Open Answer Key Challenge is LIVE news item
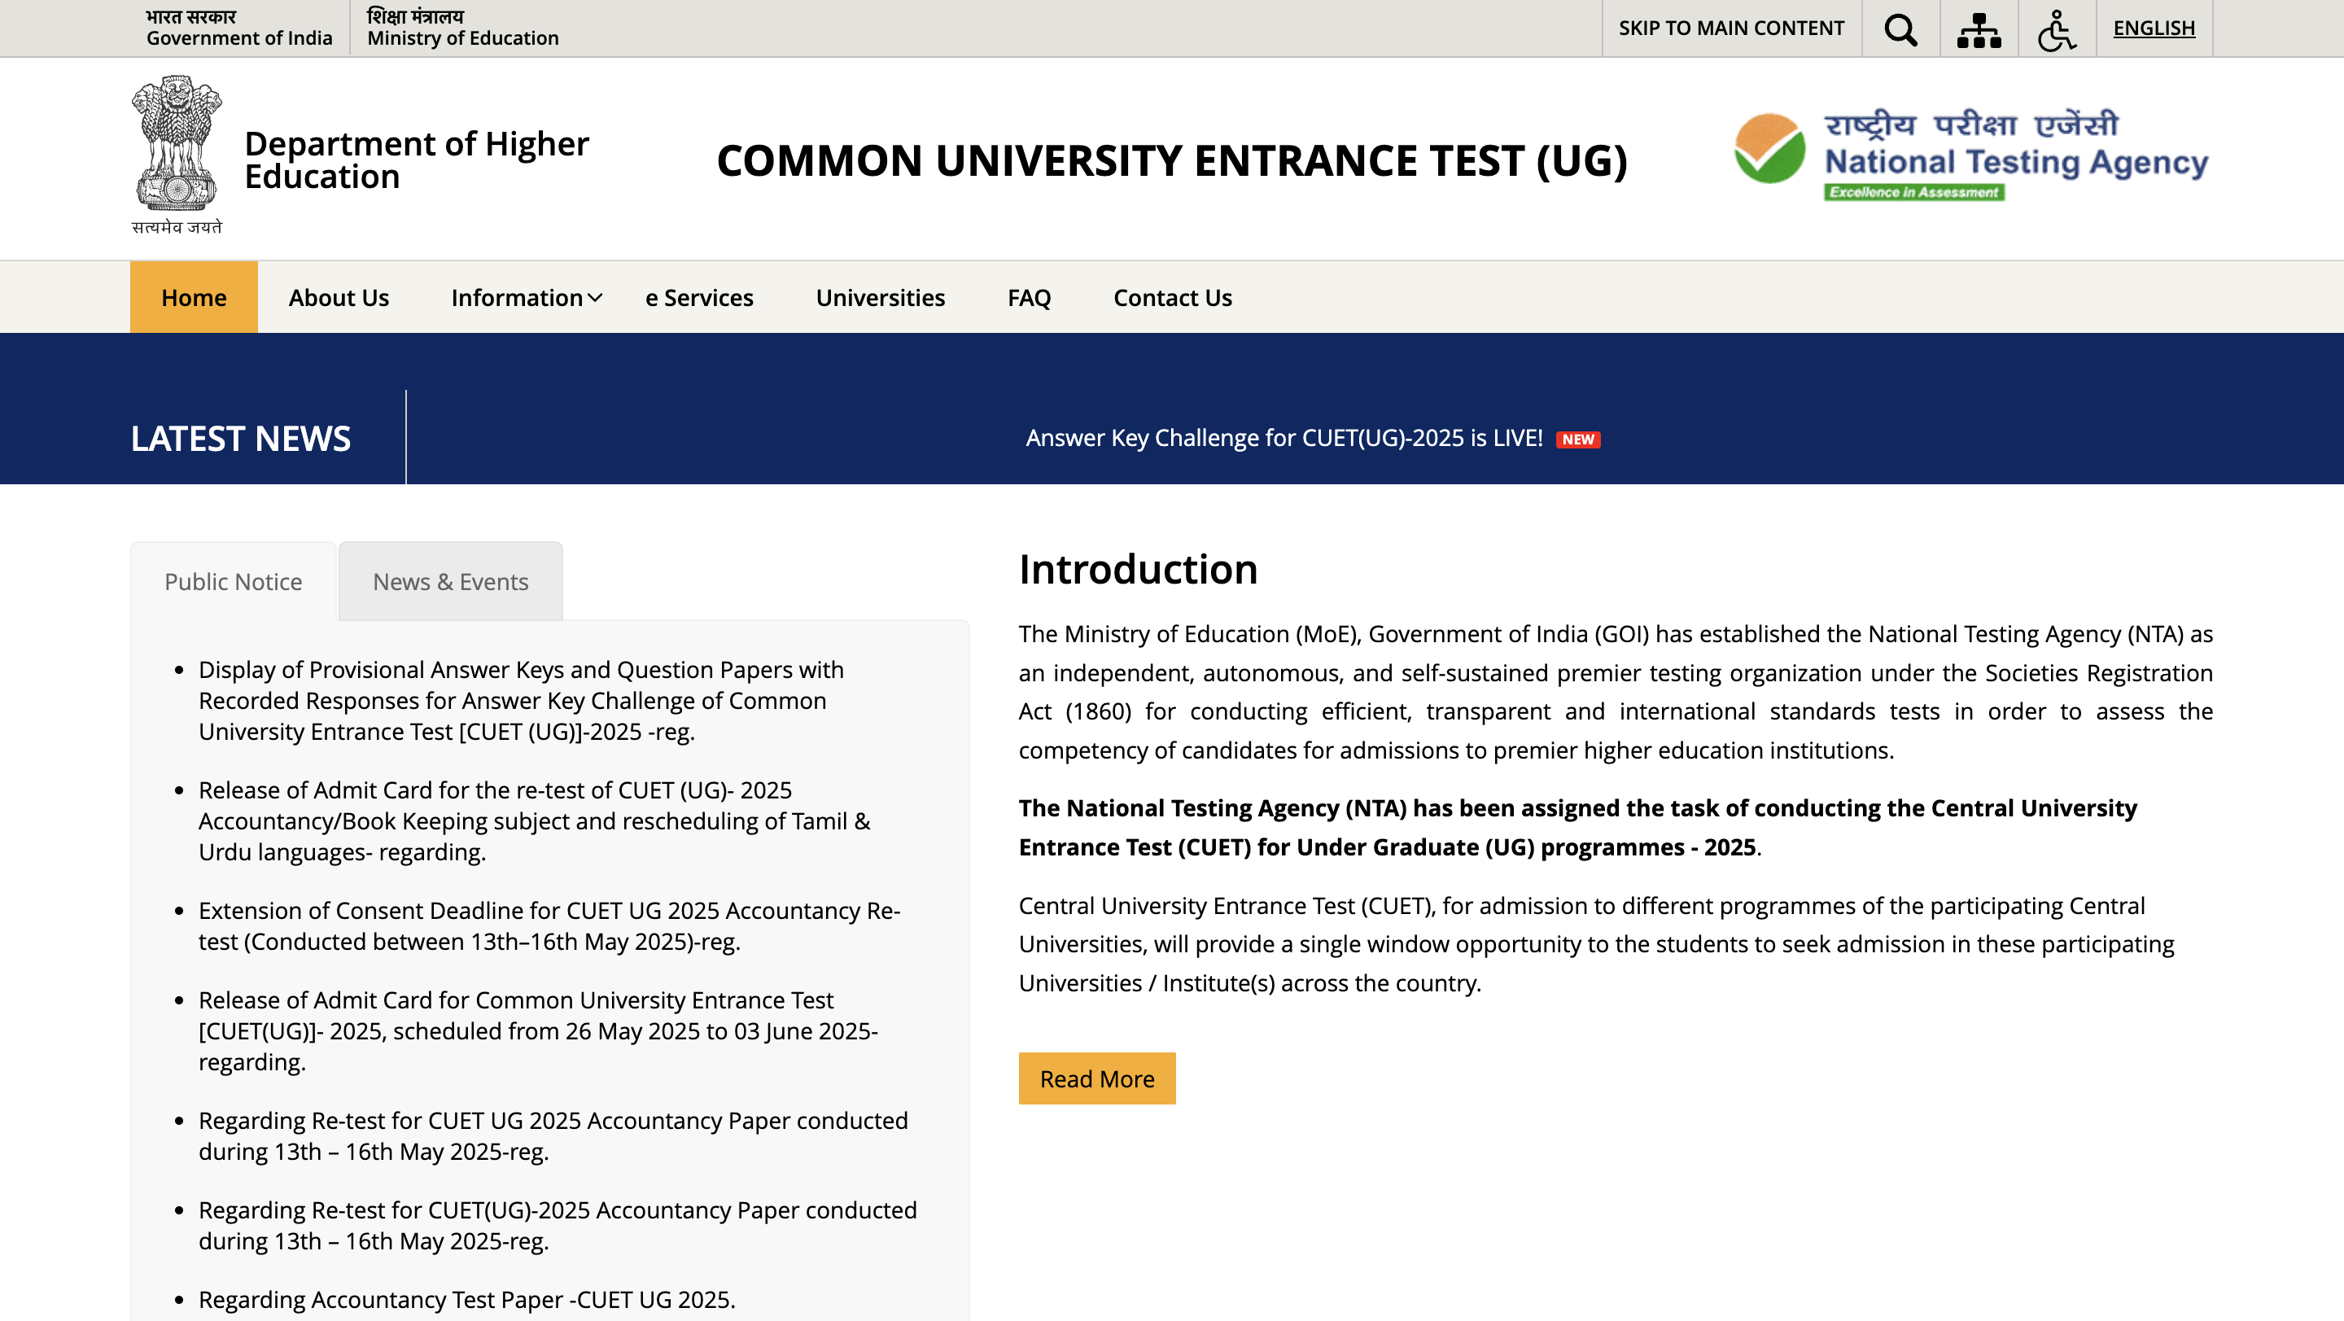The width and height of the screenshot is (2344, 1321). point(1284,438)
